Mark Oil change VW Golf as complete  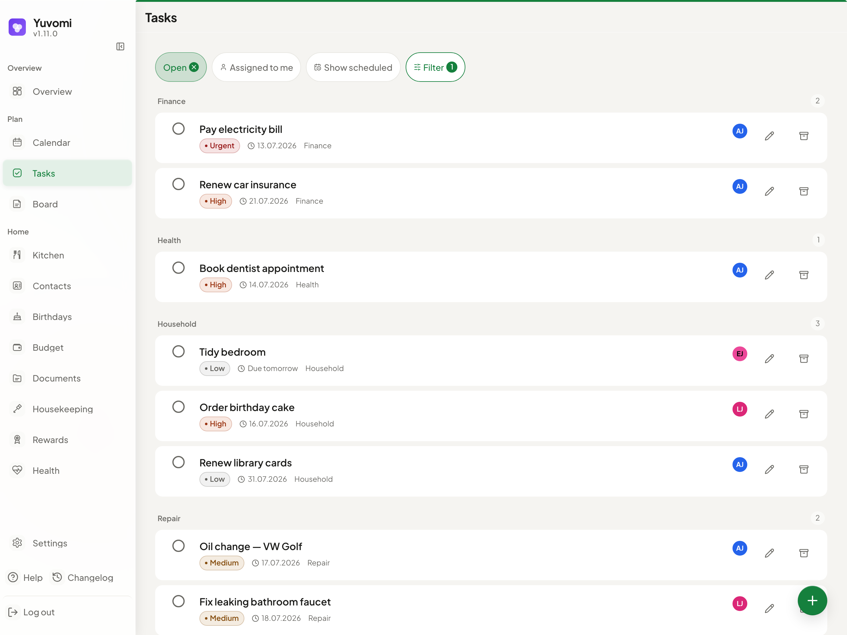179,546
